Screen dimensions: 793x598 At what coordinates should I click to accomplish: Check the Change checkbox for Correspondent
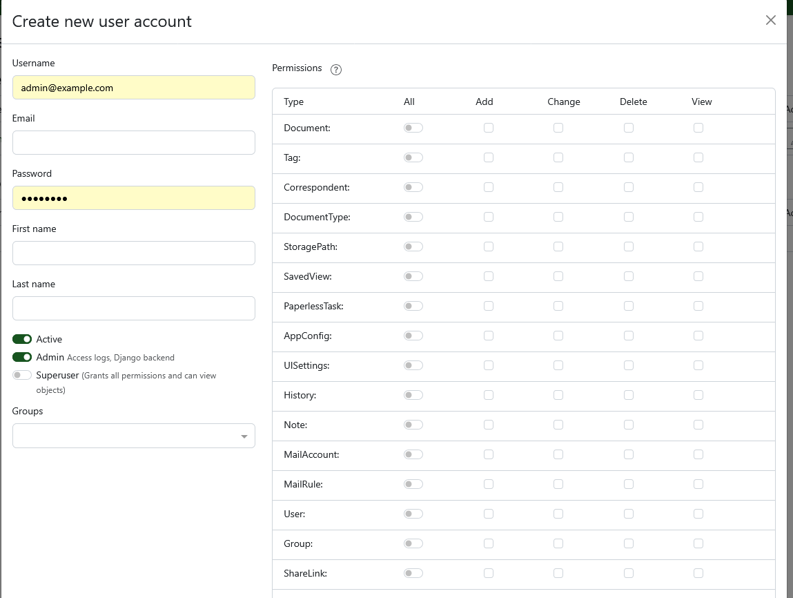click(x=558, y=187)
